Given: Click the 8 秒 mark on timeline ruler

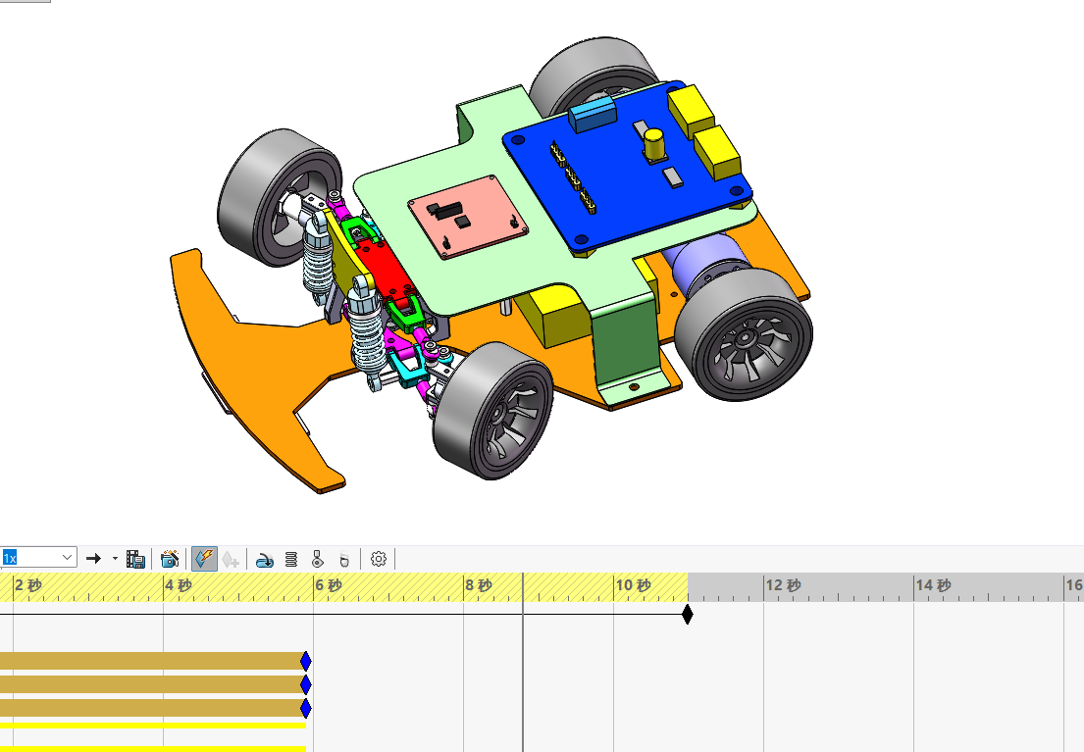Looking at the screenshot, I should [479, 585].
